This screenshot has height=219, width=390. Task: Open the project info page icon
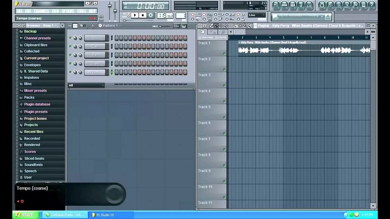(363, 5)
